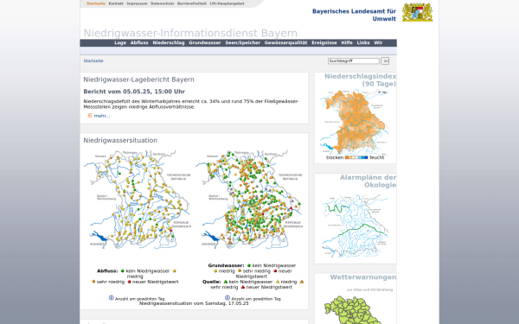Click red triangle 'neuer Niedrigstwert' Quelle icon
Image resolution: width=519 pixels, height=324 pixels.
(243, 288)
